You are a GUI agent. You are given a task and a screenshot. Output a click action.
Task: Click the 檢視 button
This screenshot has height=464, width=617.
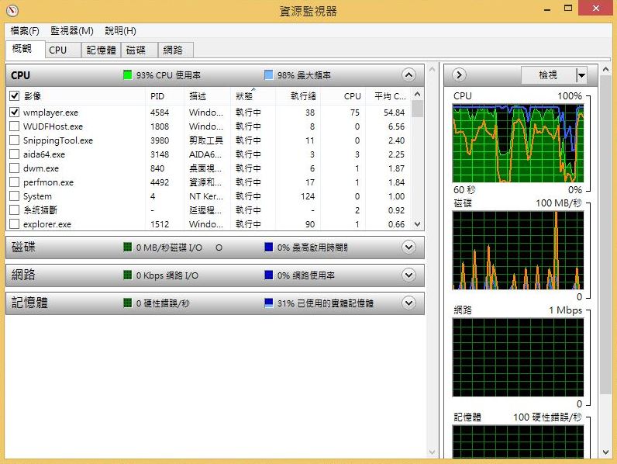pos(548,74)
